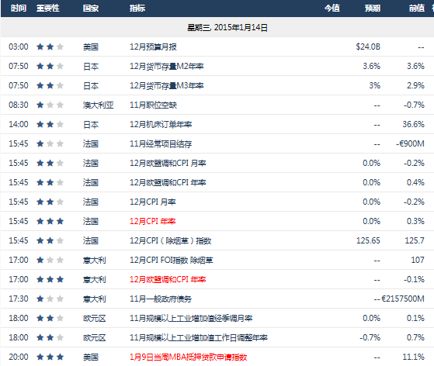Click the stars of 12月CPI FOI指数 row
The image size is (434, 366).
(x=50, y=260)
